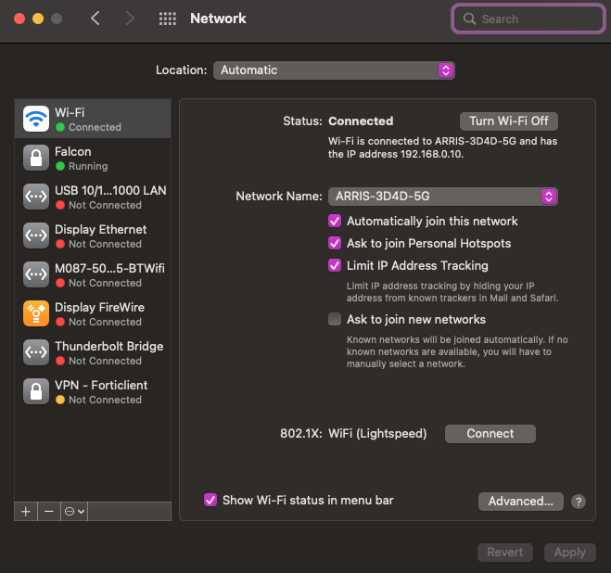
Task: Click the 'Running' status under Falcon
Action: (88, 167)
